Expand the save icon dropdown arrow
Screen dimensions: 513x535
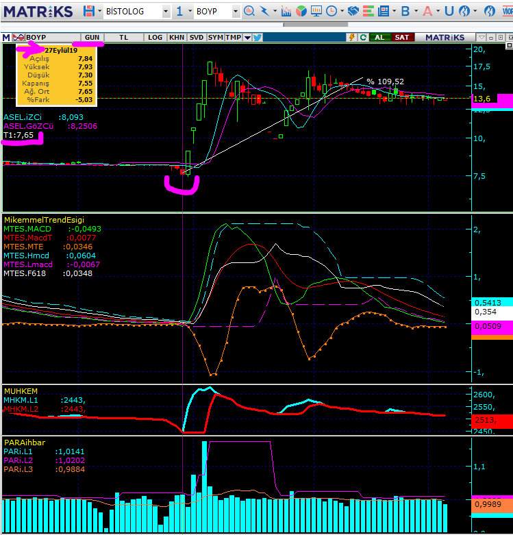coord(99,11)
